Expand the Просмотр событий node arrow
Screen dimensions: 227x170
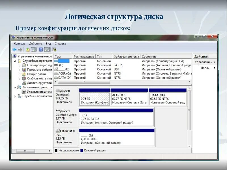20,70
